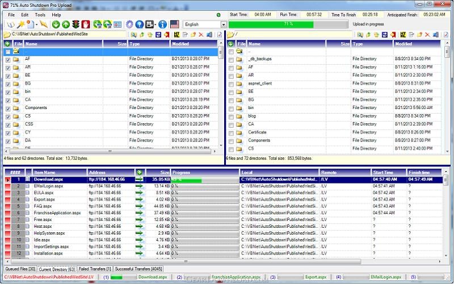Click the scheduled upload clock icon
This screenshot has width=454, height=284.
point(107,24)
